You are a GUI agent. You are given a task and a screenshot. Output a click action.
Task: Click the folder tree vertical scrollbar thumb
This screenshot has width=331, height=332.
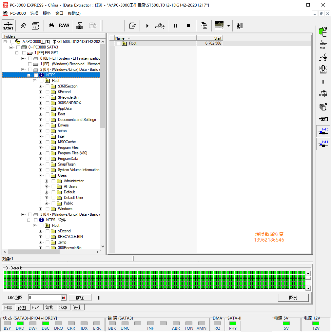click(x=103, y=86)
